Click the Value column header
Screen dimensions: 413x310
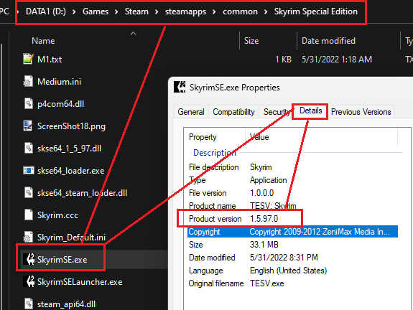click(x=259, y=137)
